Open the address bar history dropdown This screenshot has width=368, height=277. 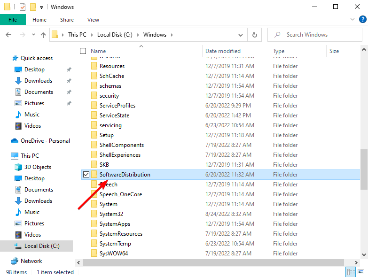(241, 35)
